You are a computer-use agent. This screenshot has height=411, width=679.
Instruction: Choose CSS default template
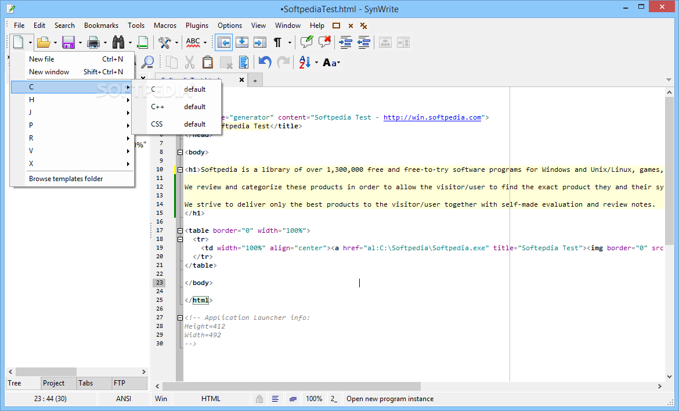point(176,124)
